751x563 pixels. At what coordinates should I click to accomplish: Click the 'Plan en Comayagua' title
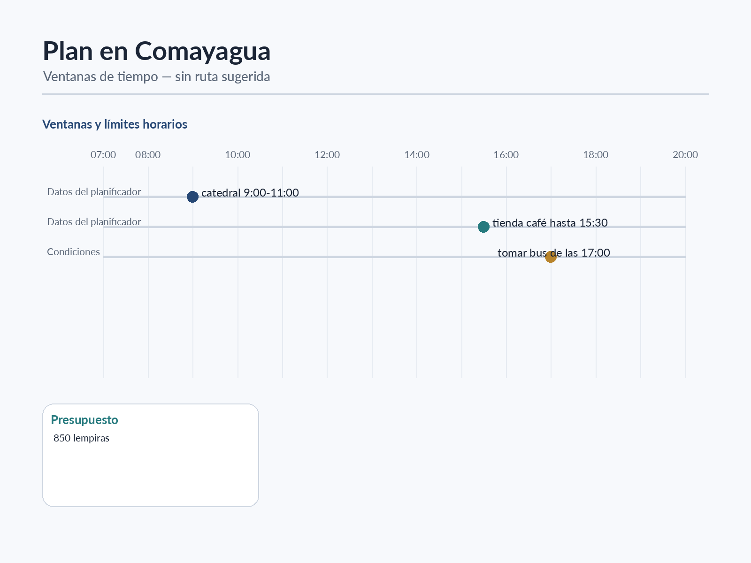[x=156, y=51]
